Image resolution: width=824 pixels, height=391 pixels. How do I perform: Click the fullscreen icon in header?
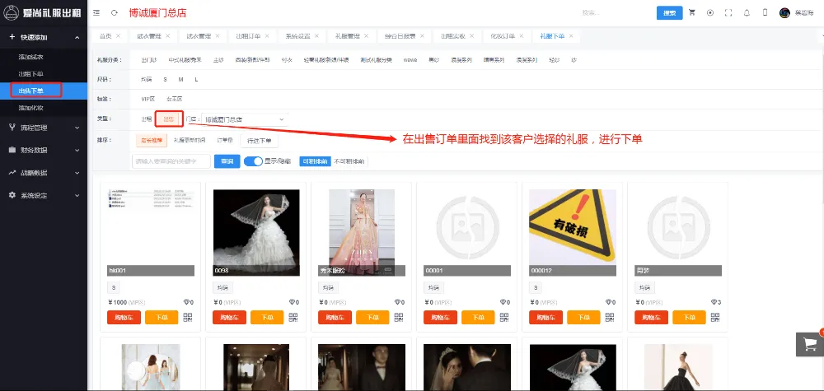point(728,12)
